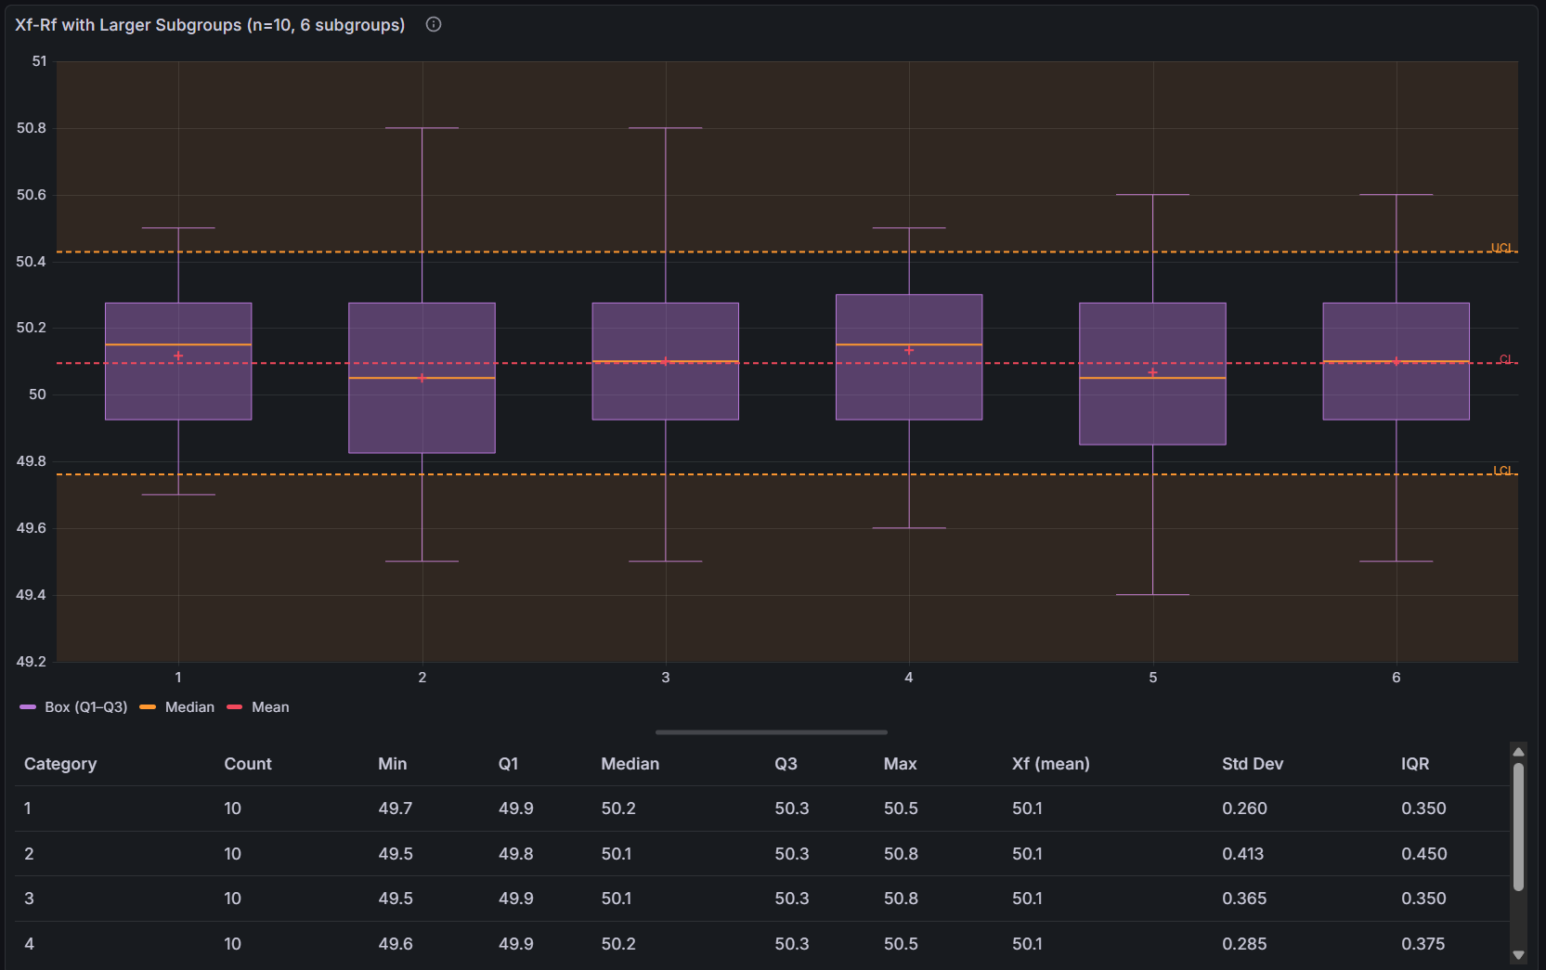Click the horizontal splitter handle above table
1546x970 pixels.
(772, 732)
